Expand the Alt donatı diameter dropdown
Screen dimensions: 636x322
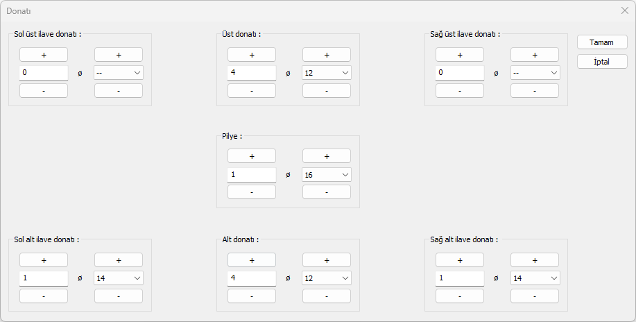tap(326, 278)
